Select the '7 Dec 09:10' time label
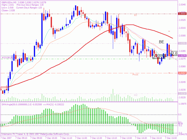187x140 pixels. (x=21, y=138)
